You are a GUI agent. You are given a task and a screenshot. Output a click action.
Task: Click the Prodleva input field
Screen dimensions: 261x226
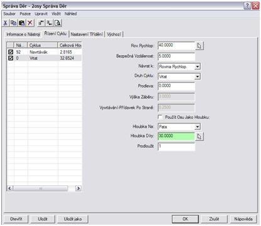click(176, 86)
